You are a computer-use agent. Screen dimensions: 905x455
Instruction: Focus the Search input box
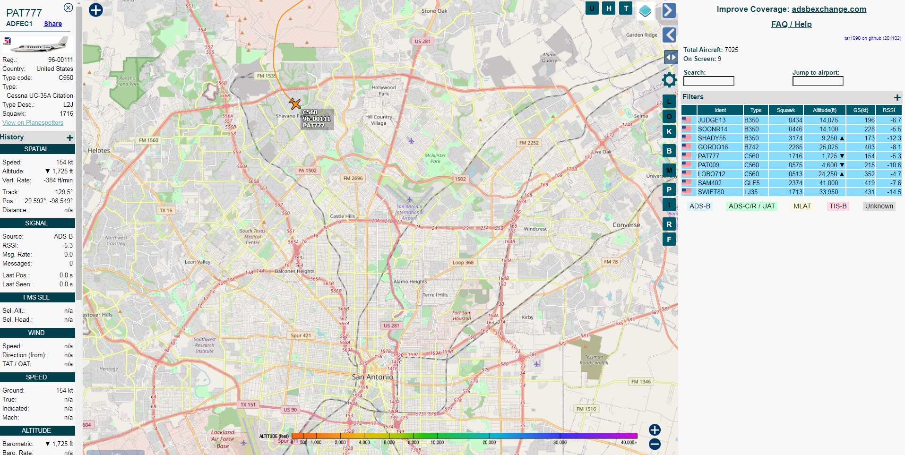[709, 81]
